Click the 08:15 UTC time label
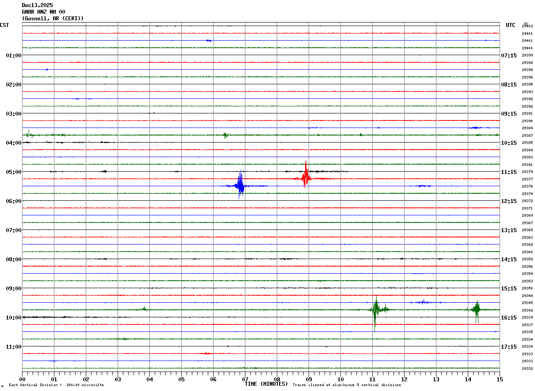Screen dimensions: 535x391 tap(509, 84)
